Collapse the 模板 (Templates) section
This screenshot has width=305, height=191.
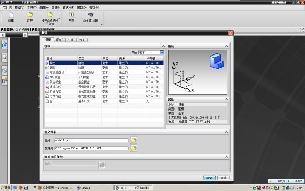point(163,46)
